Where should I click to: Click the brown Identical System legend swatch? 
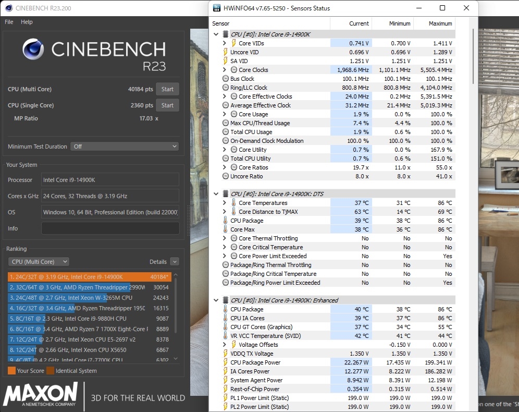[x=51, y=371]
